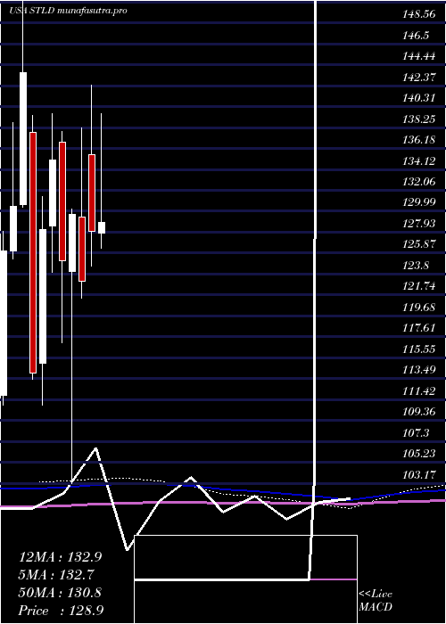Click the 134.12 price axis label
Viewport: 446px width, 624px height.
(419, 160)
